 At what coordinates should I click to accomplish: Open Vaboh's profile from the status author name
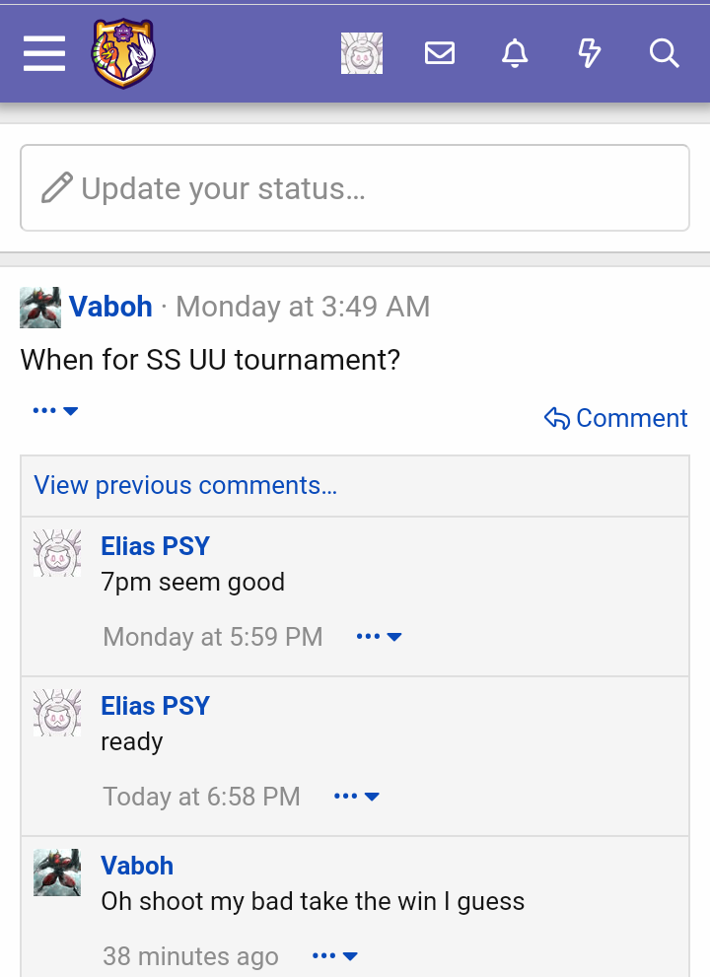point(110,307)
